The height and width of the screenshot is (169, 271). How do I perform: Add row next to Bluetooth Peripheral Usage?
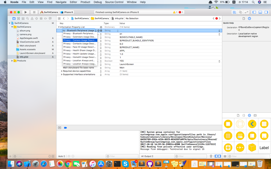click(98, 31)
